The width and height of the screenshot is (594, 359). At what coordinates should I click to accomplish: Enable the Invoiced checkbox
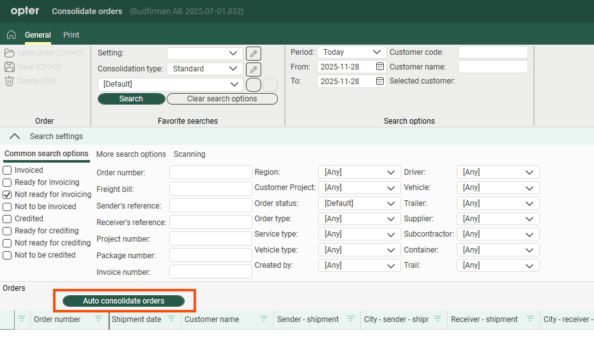[x=8, y=170]
